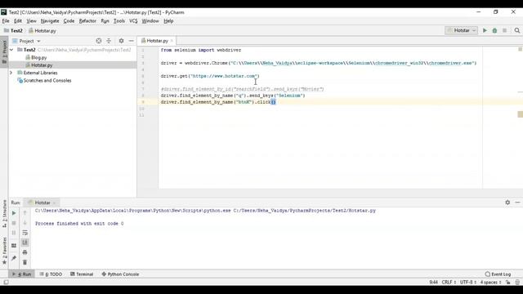523x294 pixels.
Task: Toggle scroll to end icon in Run panel
Action: (x=25, y=243)
